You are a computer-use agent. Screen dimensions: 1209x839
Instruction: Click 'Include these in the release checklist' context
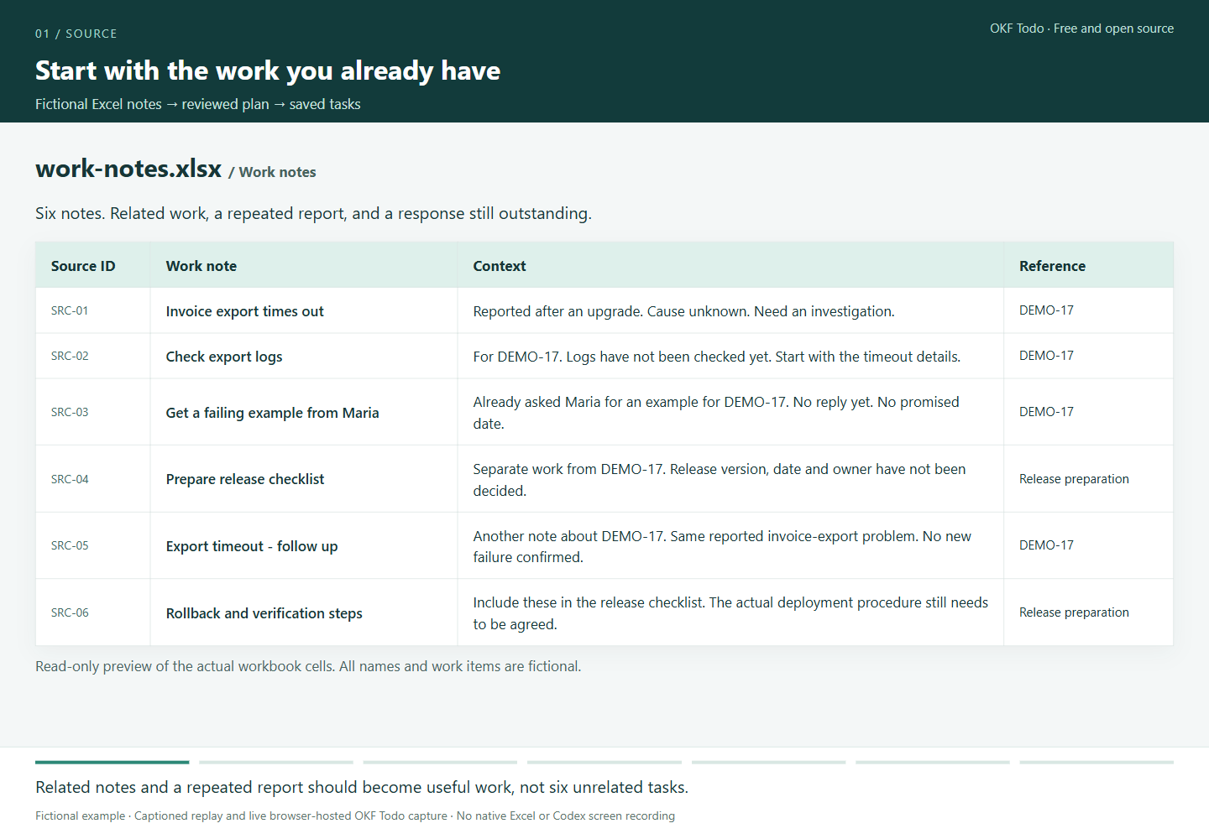tap(730, 612)
